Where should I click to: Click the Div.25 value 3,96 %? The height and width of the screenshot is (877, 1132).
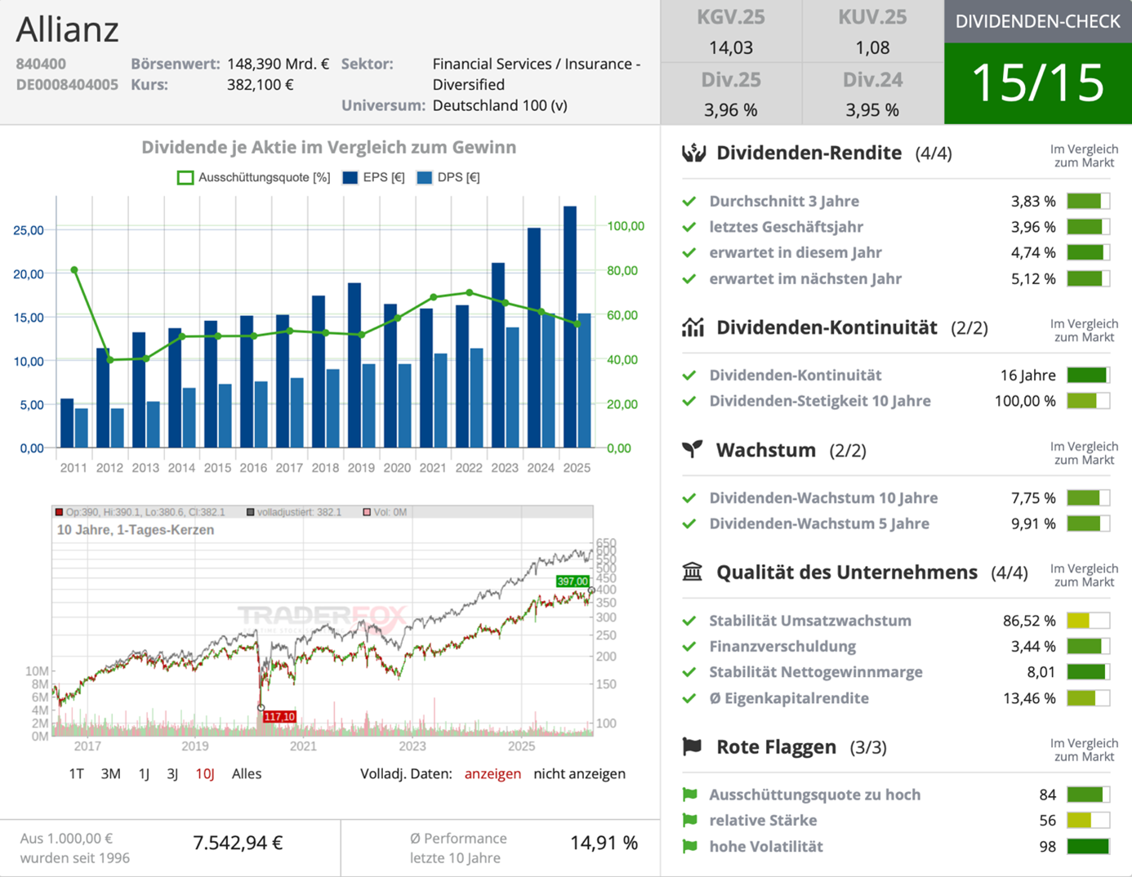coord(731,109)
